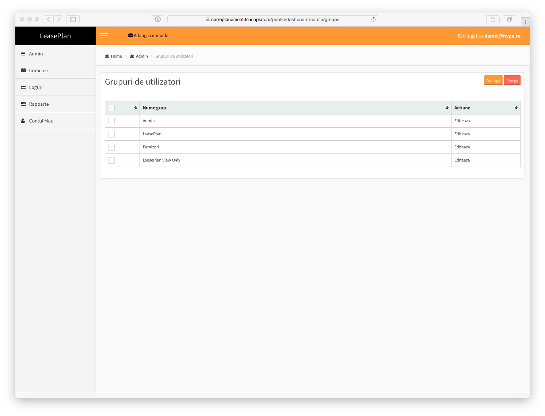Reload the page using the refresh icon

(x=373, y=19)
